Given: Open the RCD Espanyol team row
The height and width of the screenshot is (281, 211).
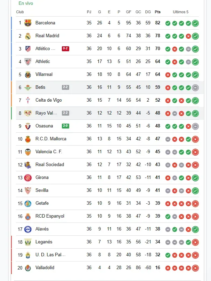Looking at the screenshot, I should pos(50,216).
